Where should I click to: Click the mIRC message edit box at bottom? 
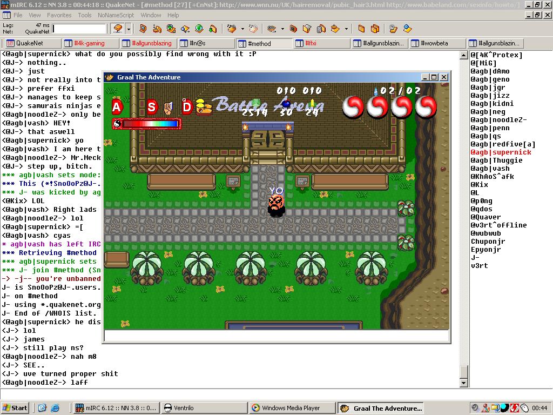click(x=276, y=394)
